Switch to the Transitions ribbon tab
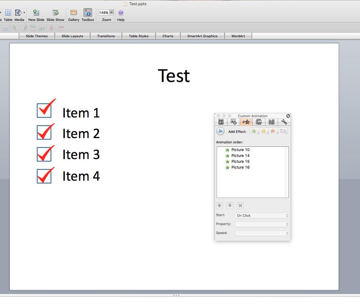 click(x=106, y=36)
